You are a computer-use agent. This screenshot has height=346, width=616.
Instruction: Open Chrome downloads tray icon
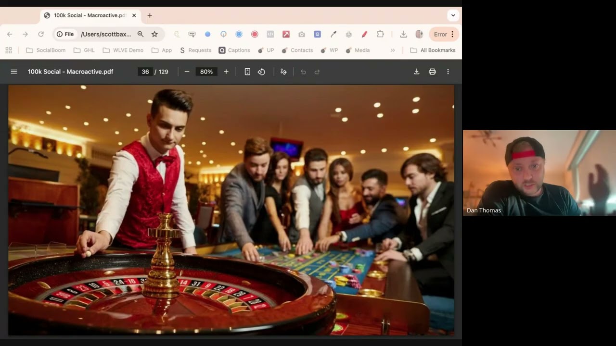(x=403, y=34)
